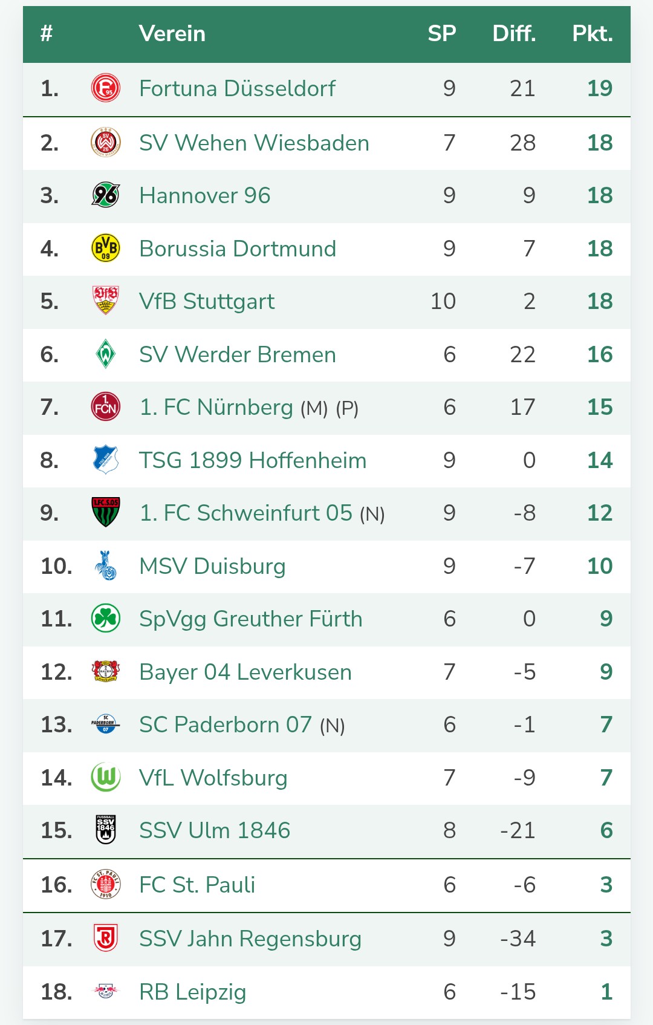The height and width of the screenshot is (1025, 653).
Task: Click the Verein column header
Action: [x=172, y=34]
